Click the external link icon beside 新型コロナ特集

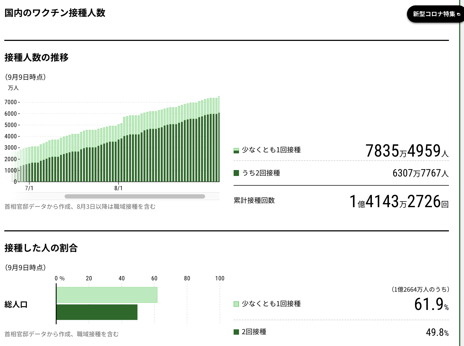tap(459, 15)
